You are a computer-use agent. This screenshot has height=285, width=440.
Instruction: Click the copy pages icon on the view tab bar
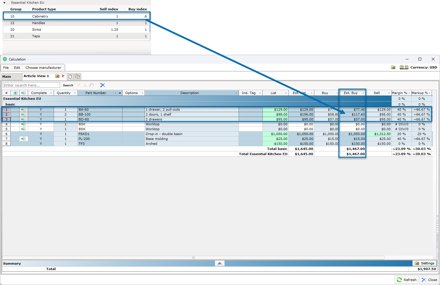[x=77, y=77]
